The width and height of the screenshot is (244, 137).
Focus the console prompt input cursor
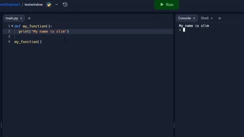pos(184,30)
